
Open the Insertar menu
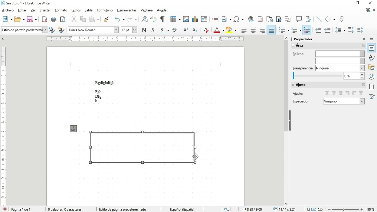tap(45, 10)
